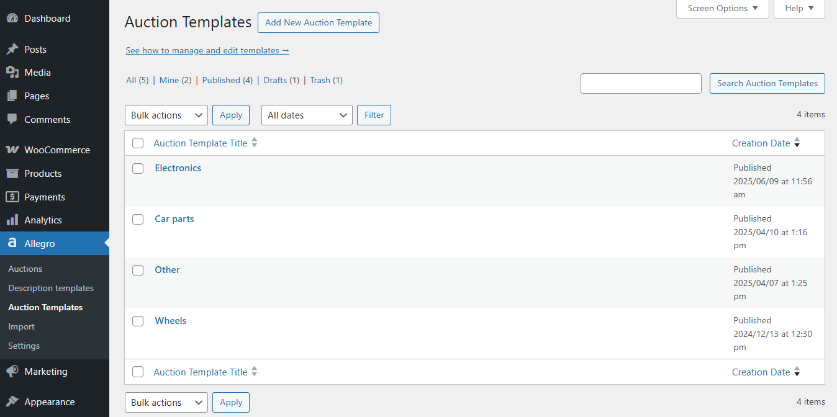Click bottom Auction Template Title column header

tap(201, 372)
